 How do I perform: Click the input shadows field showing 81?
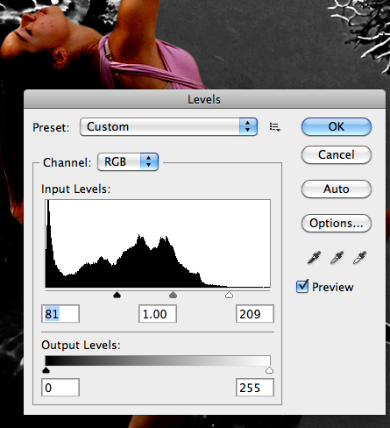pos(60,314)
